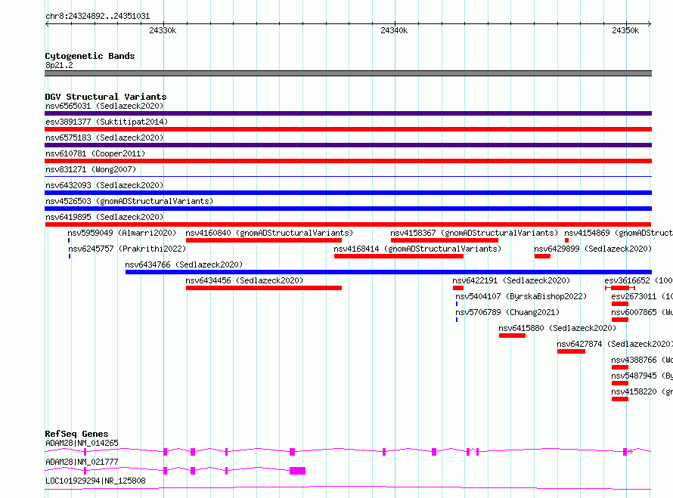Select the purple nsv6565031 variant bar
Screen dimensions: 673x498
click(x=348, y=113)
